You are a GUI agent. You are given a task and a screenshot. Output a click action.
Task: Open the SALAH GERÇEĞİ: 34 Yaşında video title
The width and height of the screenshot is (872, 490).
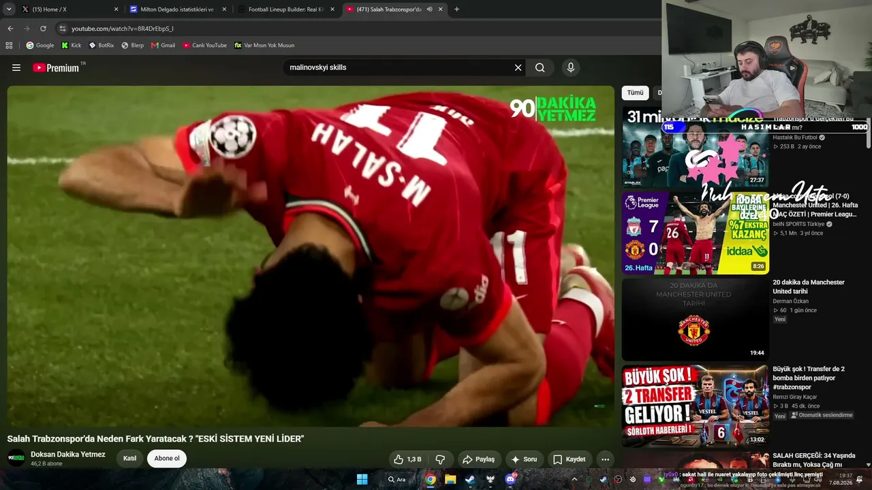814,460
